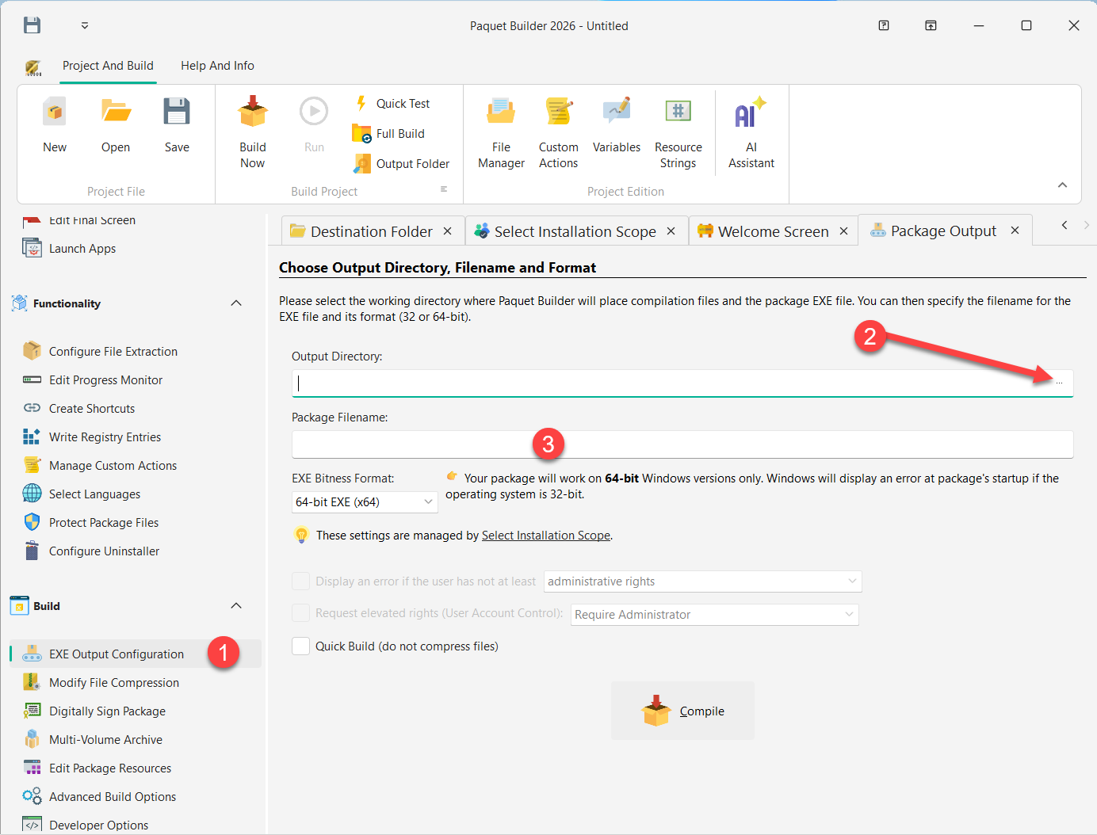
Task: Collapse the Build section
Action: click(x=236, y=606)
